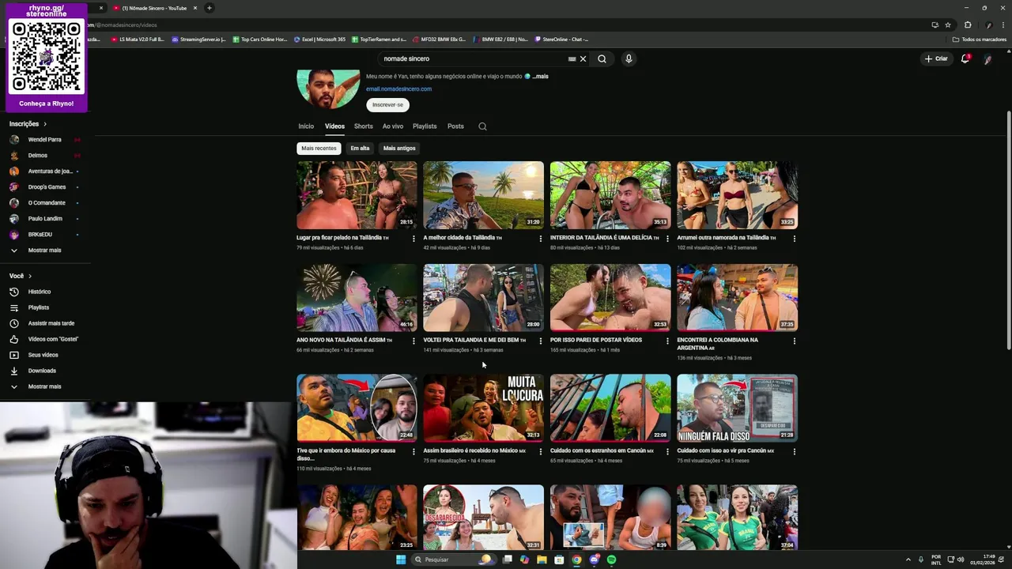
Task: Click the search magnifier button in YouTube
Action: (602, 58)
